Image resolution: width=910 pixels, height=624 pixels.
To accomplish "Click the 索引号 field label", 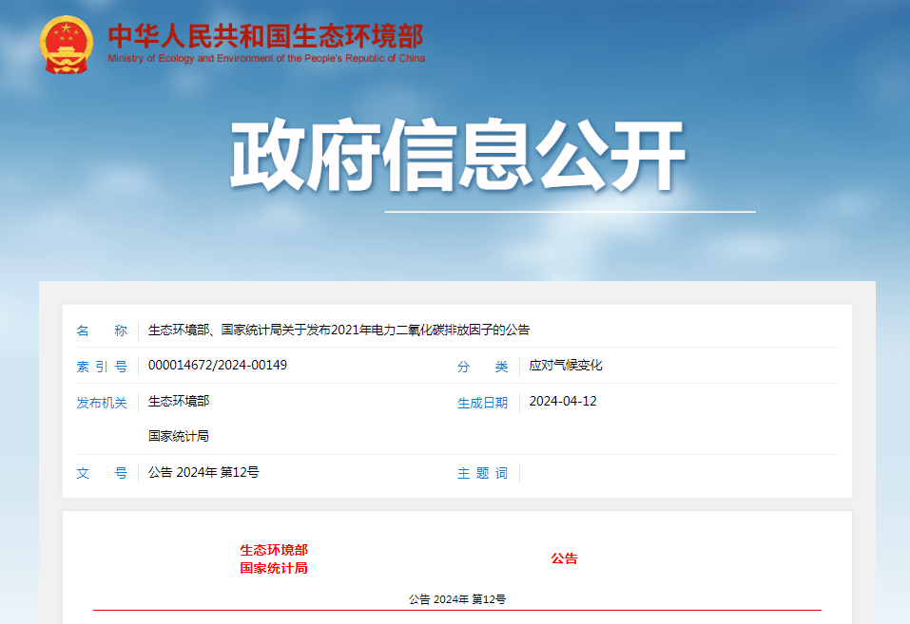I will (102, 367).
